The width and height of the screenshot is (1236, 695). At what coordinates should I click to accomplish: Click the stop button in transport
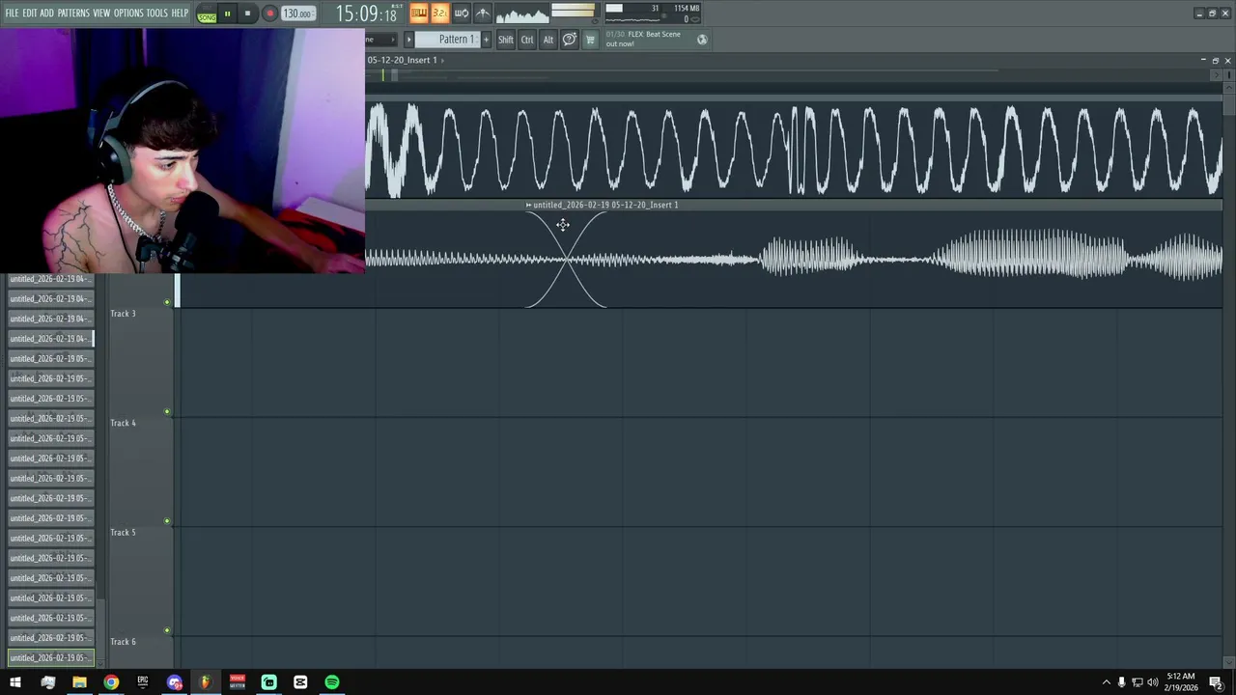click(x=247, y=14)
